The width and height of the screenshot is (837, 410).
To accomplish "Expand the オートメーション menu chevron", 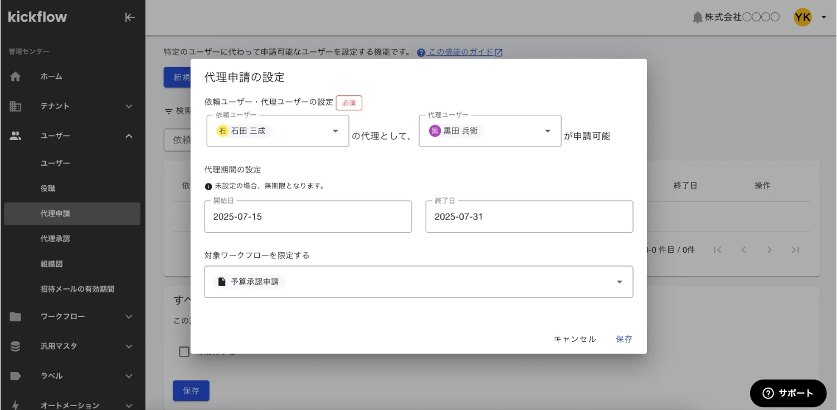I will 129,406.
